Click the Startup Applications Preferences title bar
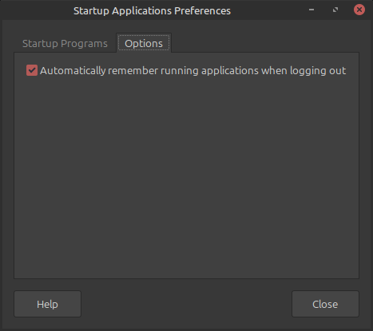Screen dimensions: 373x331 coord(152,10)
